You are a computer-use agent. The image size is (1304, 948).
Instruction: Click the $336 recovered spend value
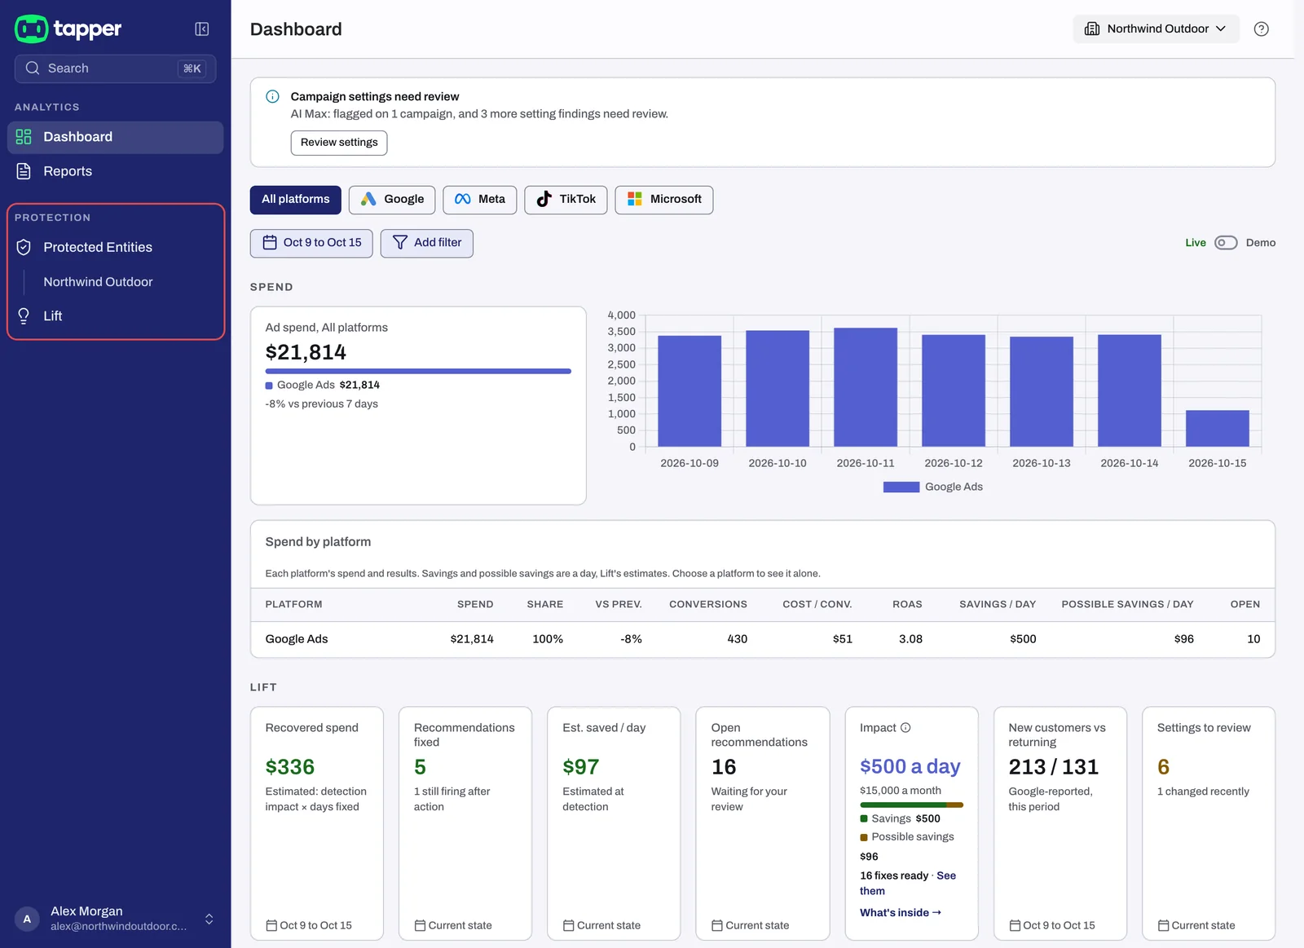click(290, 767)
